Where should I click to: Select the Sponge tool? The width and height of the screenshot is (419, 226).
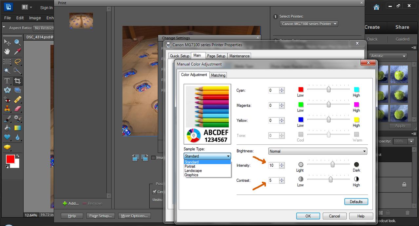click(x=7, y=147)
